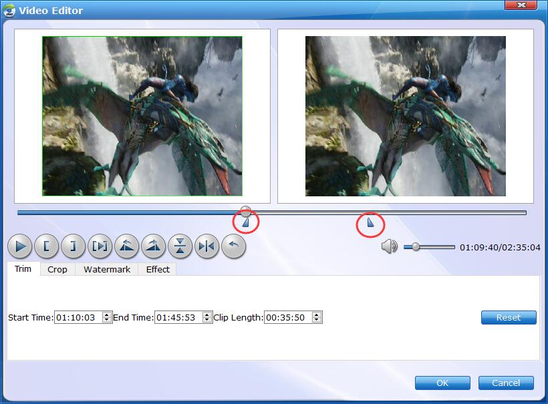Viewport: 548px width, 404px height.
Task: Rotate video counterclockwise
Action: [126, 247]
